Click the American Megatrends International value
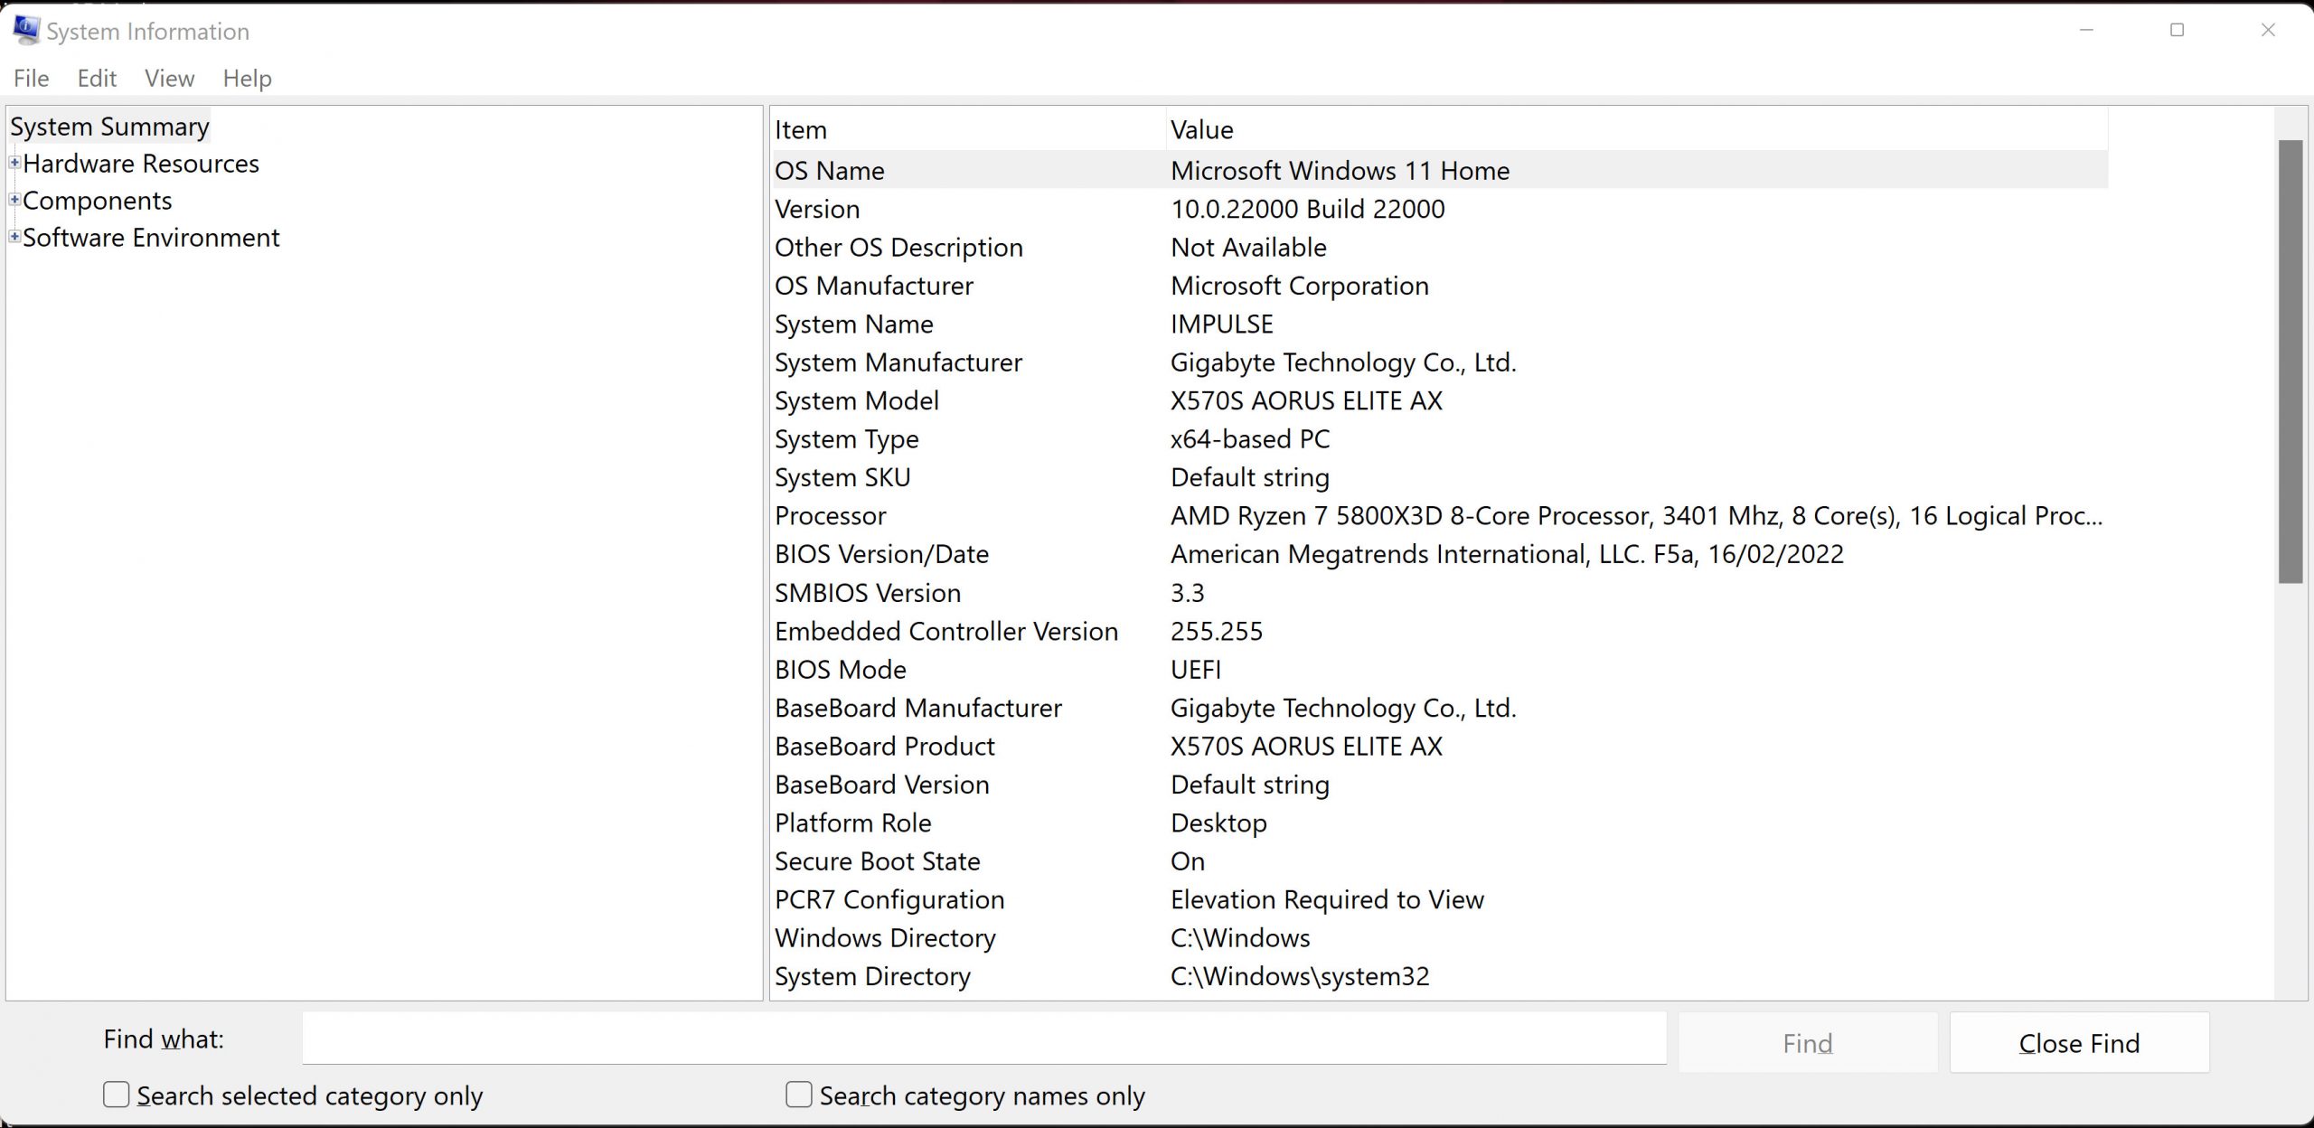Screen dimensions: 2314x1128 [1507, 554]
